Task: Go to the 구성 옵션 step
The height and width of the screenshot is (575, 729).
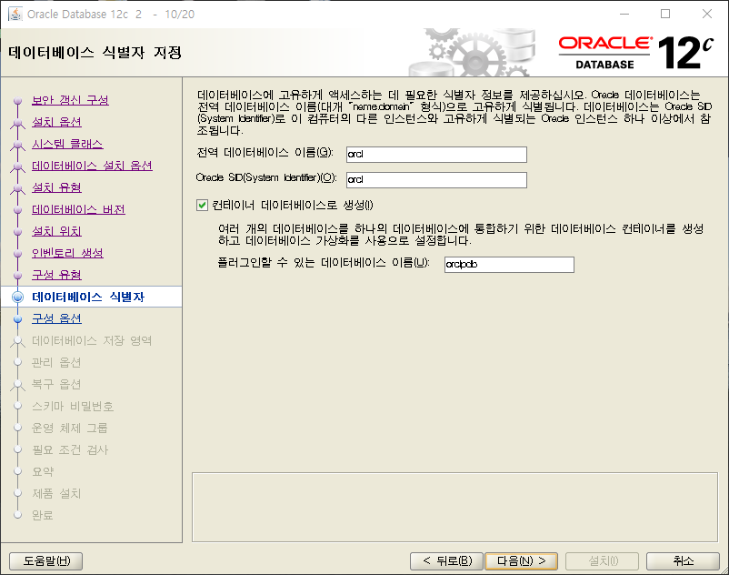Action: click(x=56, y=318)
